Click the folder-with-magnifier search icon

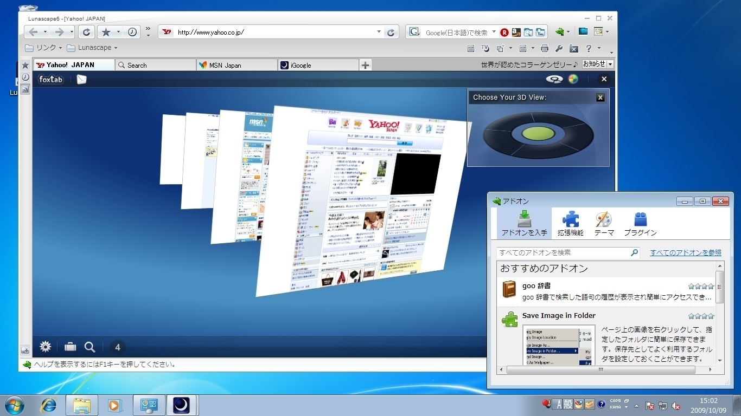pyautogui.click(x=528, y=32)
